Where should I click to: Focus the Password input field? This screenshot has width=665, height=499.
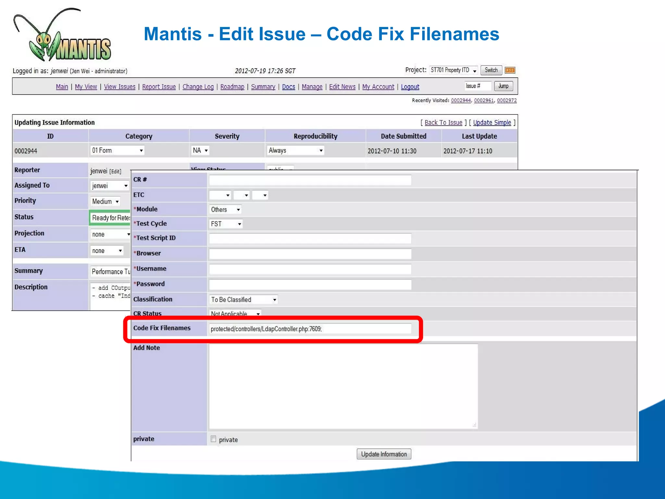pos(310,284)
